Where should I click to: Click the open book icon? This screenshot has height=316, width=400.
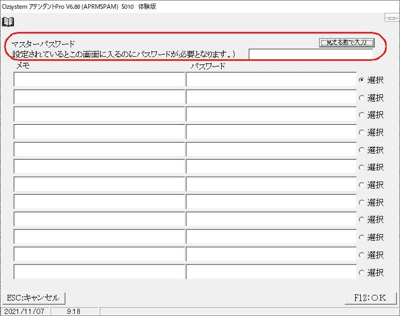8,22
